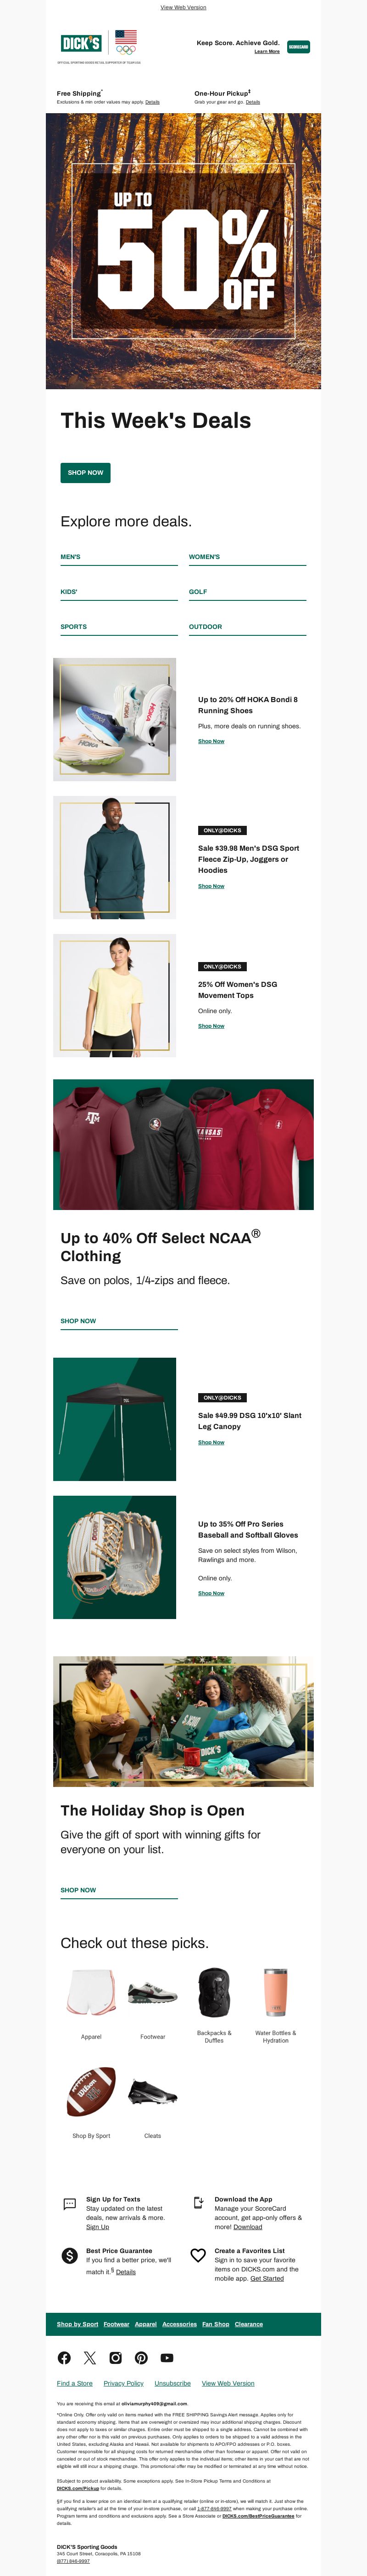Click the YouTube icon in the footer
Viewport: 367px width, 2576px height.
point(167,2357)
